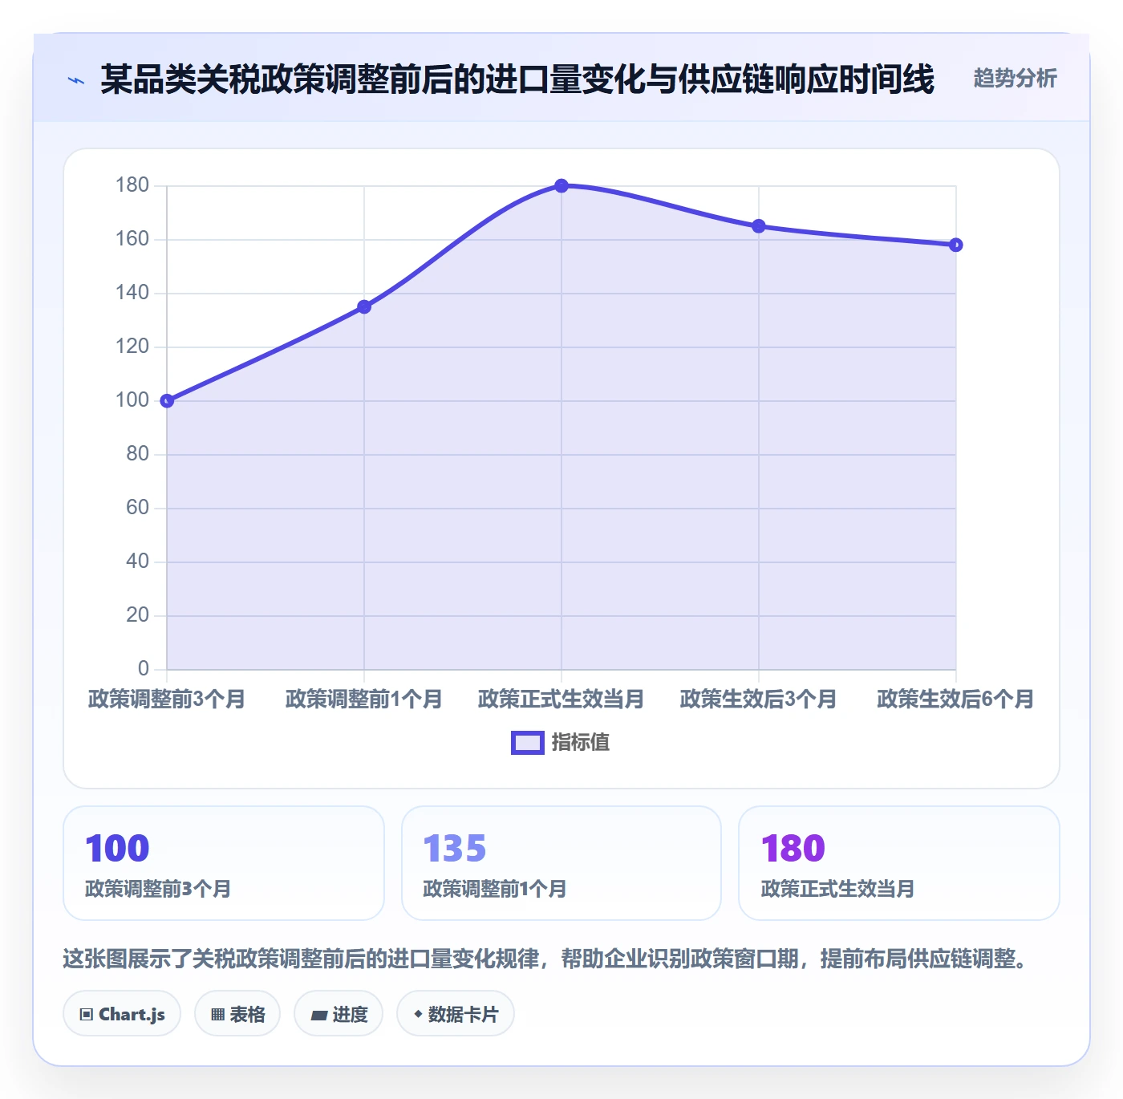Select the 政策调整前1个月 data point on the line
This screenshot has width=1123, height=1099.
364,306
